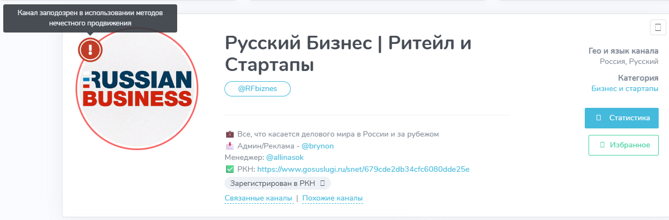Click the Категория label
Screen dimensions: 669x220
pyautogui.click(x=638, y=78)
